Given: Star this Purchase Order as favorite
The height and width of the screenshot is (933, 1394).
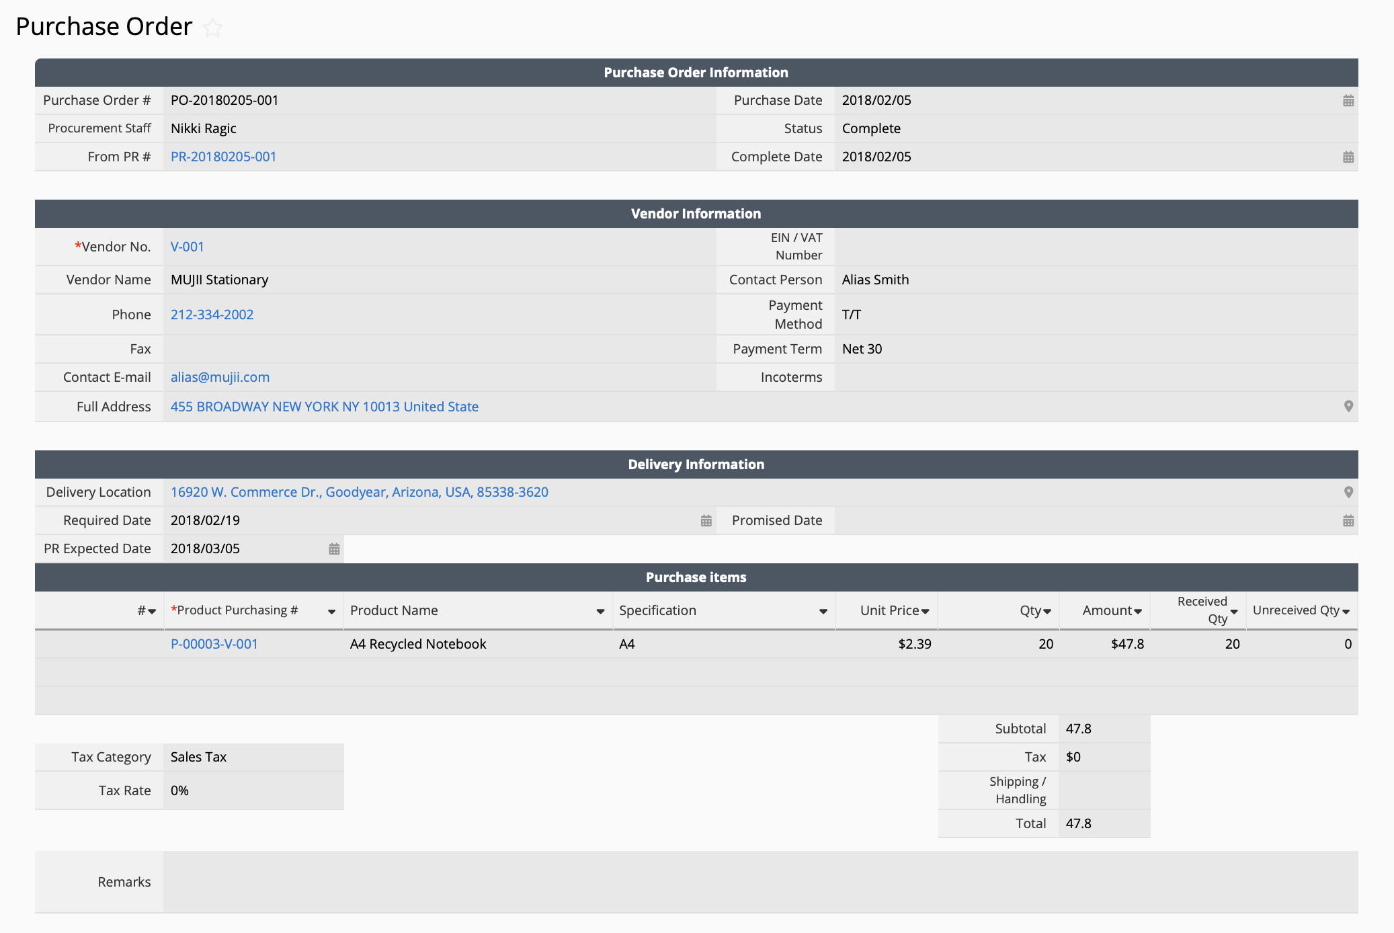Looking at the screenshot, I should 212,28.
